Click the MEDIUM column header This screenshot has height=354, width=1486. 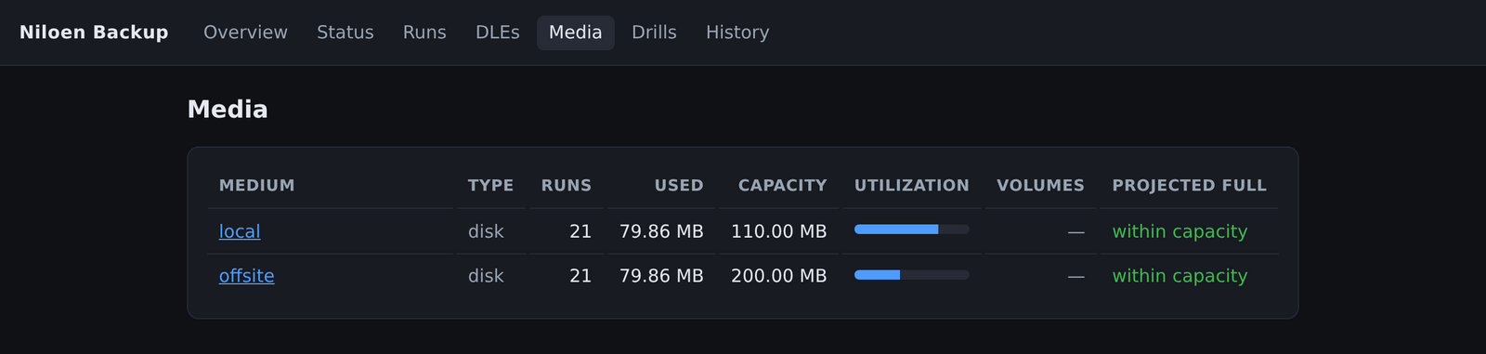[256, 186]
